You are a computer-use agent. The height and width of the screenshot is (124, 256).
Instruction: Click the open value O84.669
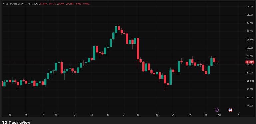[x=43, y=4]
